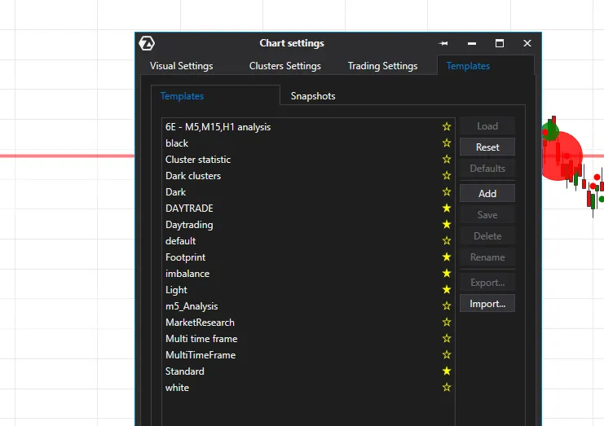Select the m5_Analysis template row
The image size is (604, 426).
[192, 306]
